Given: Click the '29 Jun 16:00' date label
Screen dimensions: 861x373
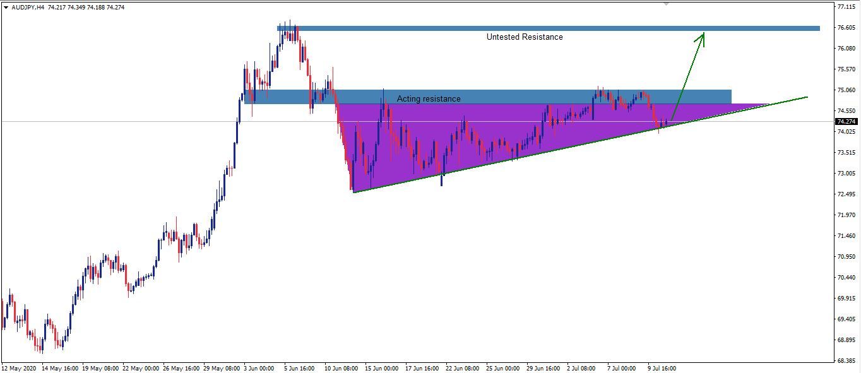Looking at the screenshot, I should [545, 368].
